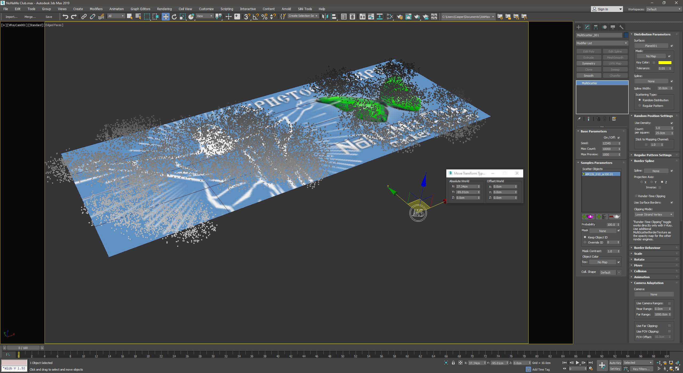Select Override ID radio button

(585, 242)
